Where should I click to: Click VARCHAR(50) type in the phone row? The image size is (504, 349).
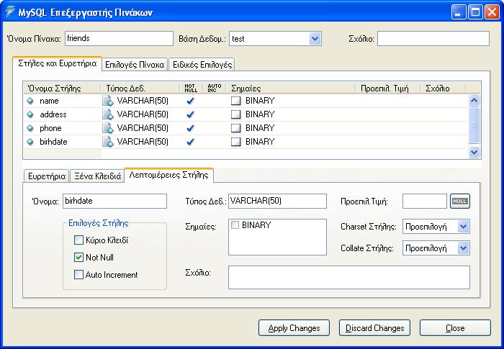(x=143, y=128)
